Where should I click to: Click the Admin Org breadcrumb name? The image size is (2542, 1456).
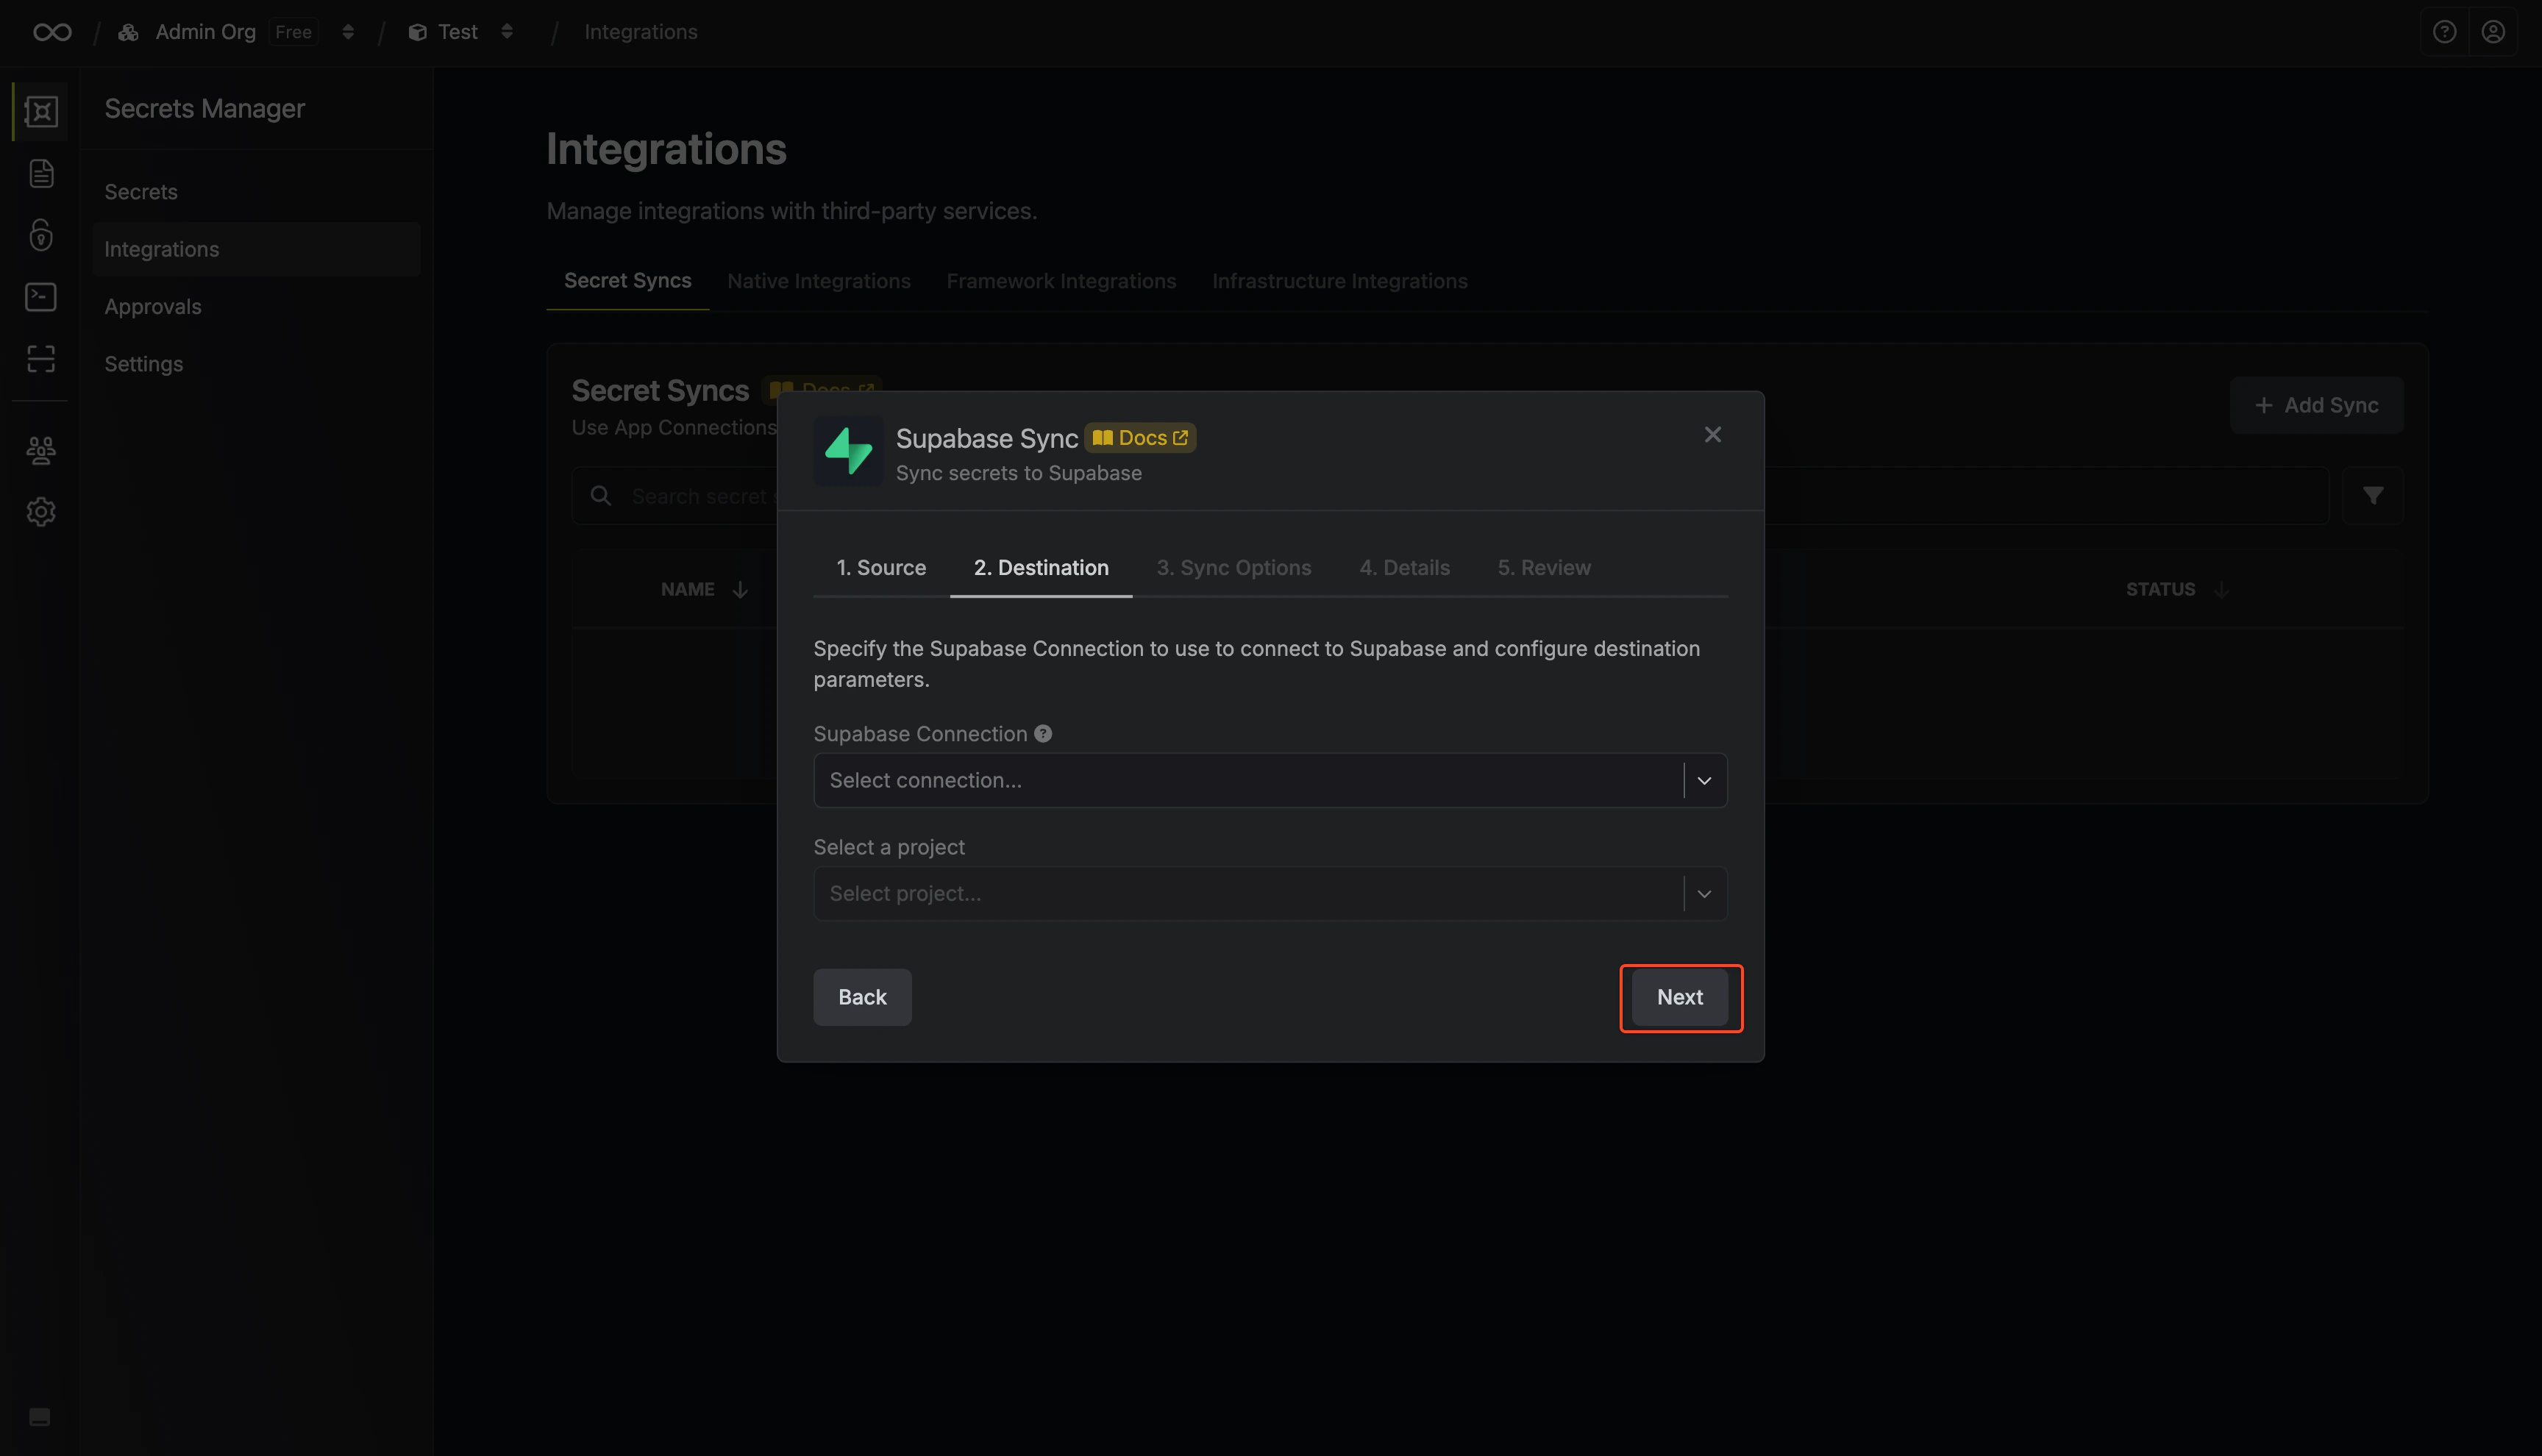pyautogui.click(x=205, y=32)
